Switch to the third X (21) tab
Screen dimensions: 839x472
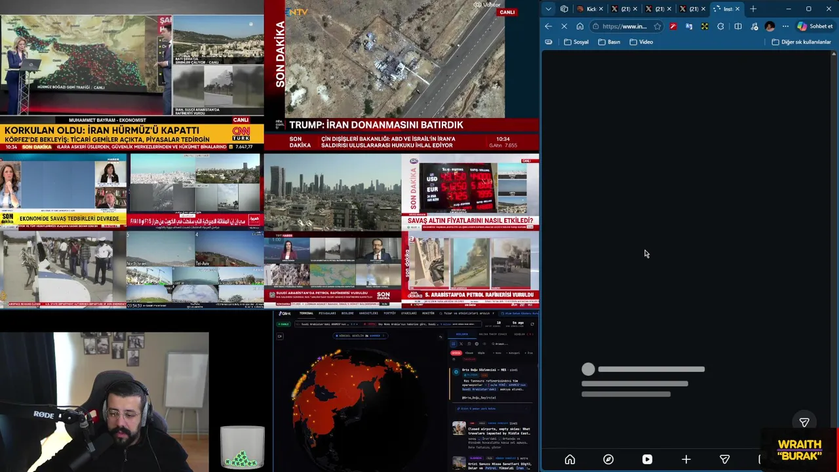pos(693,9)
